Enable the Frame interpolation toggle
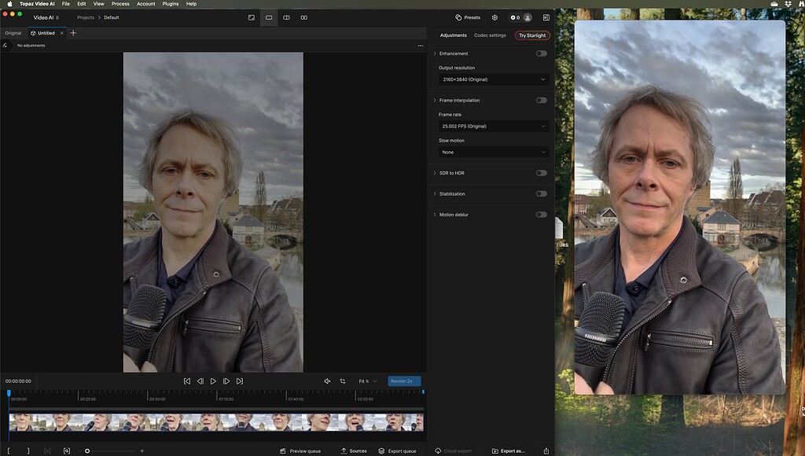Viewport: 805px width, 456px height. [541, 100]
